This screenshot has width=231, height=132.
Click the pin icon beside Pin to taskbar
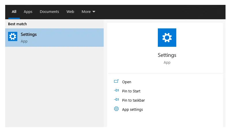coord(116,100)
